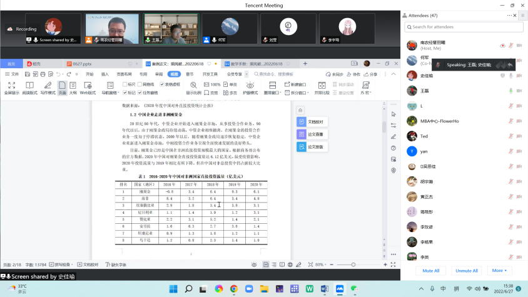Screen dimensions: 528x297
Task: Open the 插入 ribbon tab
Action: click(x=105, y=74)
